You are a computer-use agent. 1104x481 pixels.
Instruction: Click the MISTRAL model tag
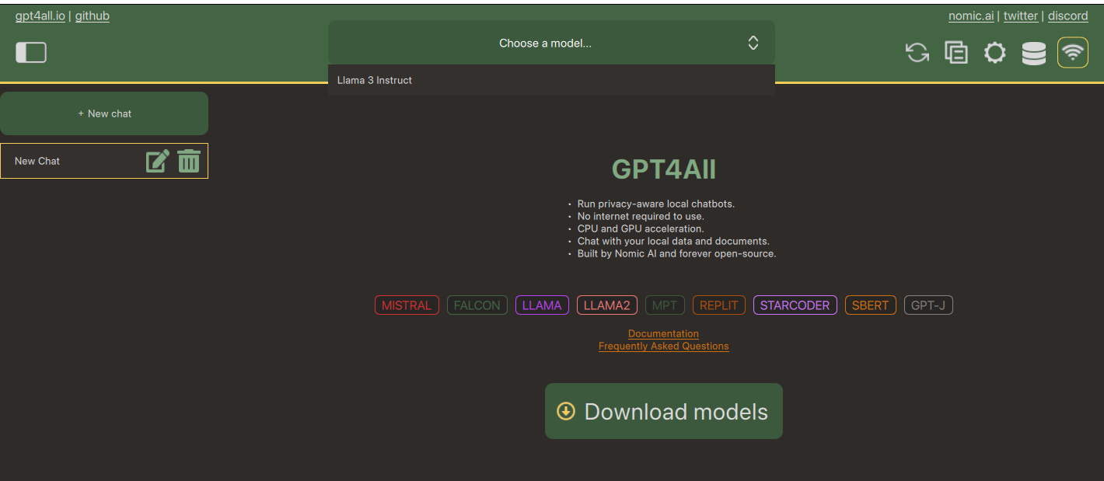point(407,305)
